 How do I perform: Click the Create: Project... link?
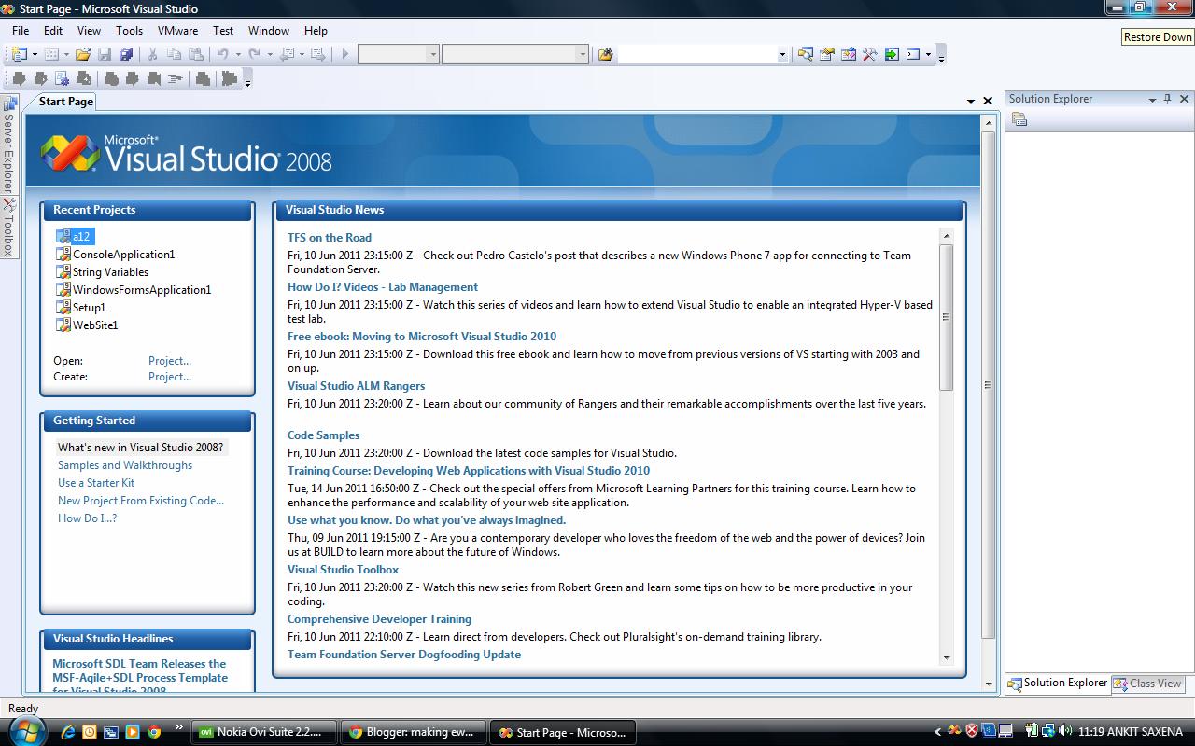(x=170, y=377)
